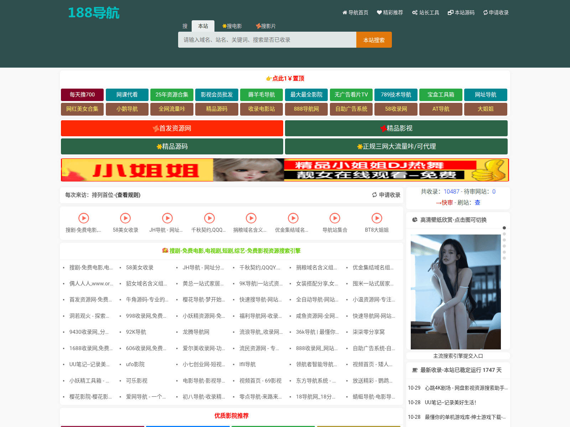
Task: Select the 本站 search tab
Action: click(x=203, y=26)
